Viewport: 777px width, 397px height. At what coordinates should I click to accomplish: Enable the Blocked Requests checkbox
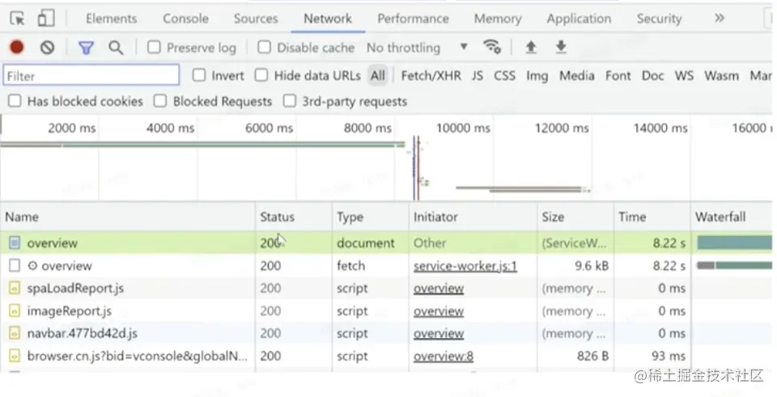coord(160,101)
